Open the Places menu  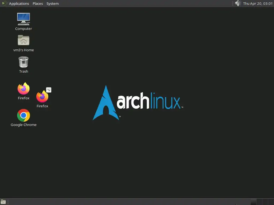coord(38,3)
